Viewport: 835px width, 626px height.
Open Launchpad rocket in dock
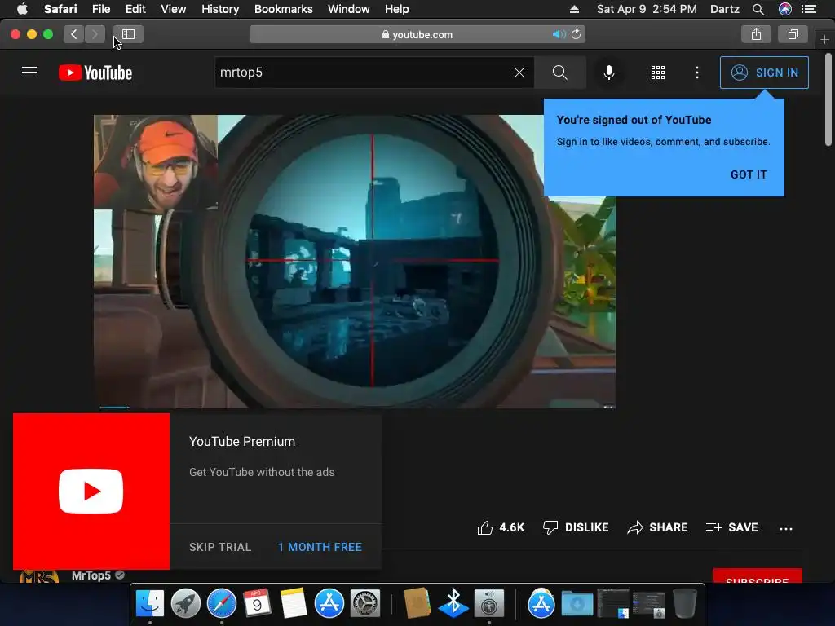click(186, 603)
